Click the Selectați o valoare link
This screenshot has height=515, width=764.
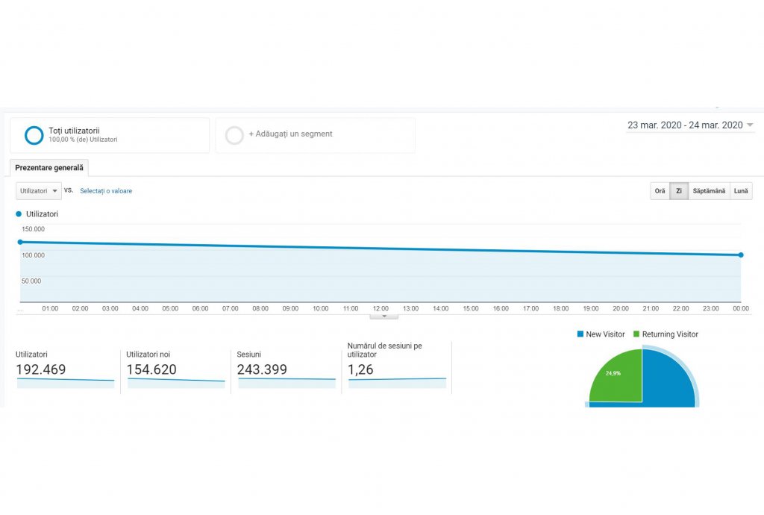click(x=106, y=191)
